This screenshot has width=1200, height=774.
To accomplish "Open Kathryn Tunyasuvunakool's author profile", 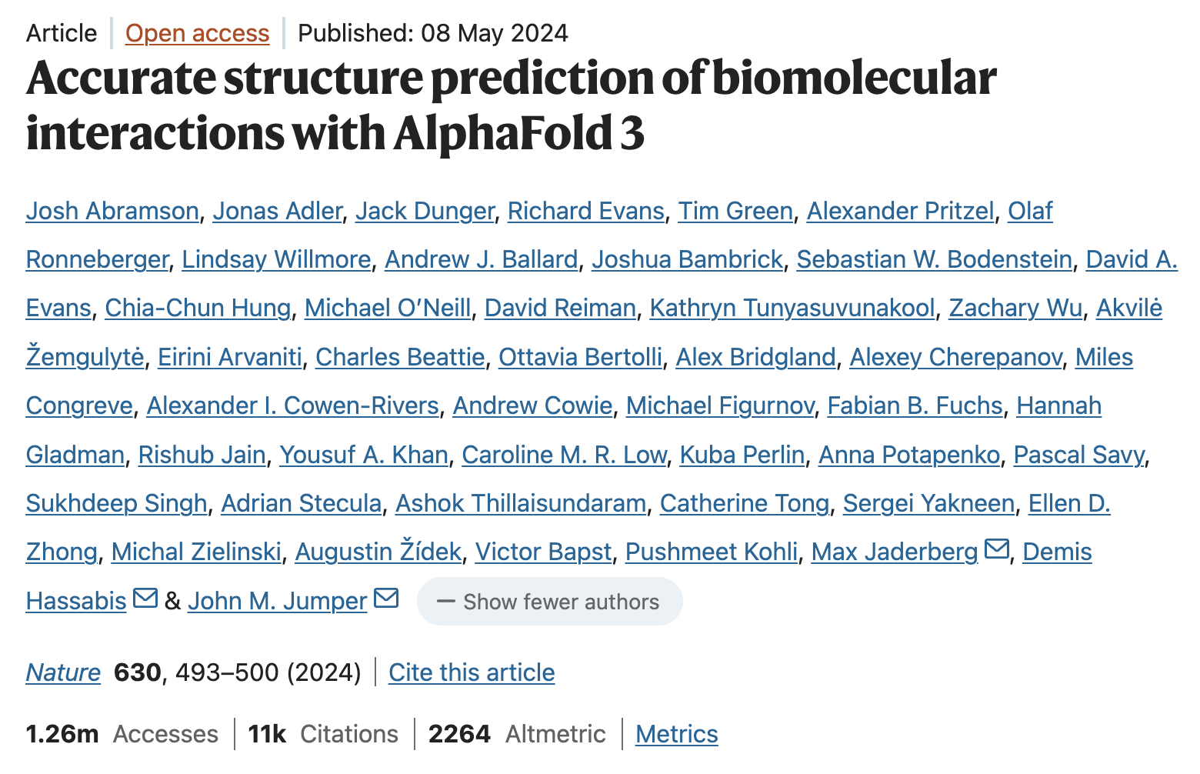I will point(794,308).
